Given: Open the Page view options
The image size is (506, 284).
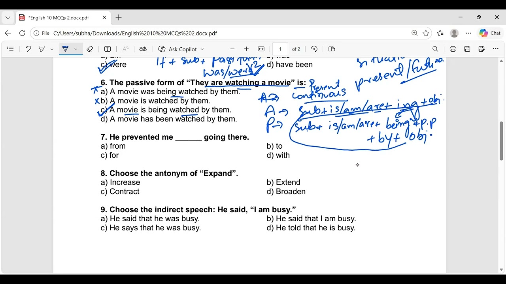Looking at the screenshot, I should [332, 49].
